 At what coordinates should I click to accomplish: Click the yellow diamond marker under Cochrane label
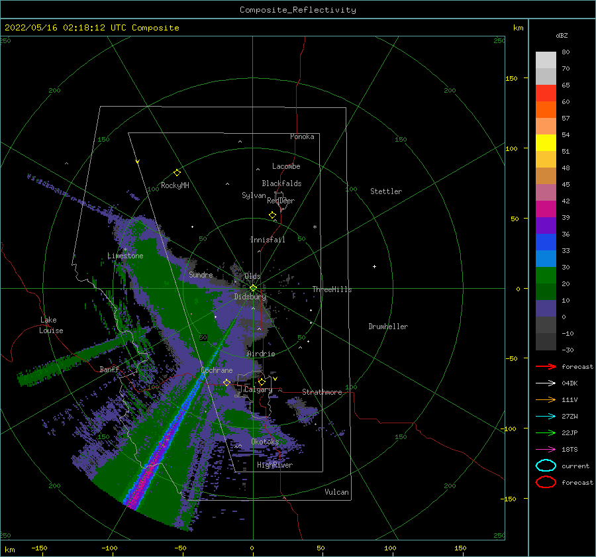[227, 383]
